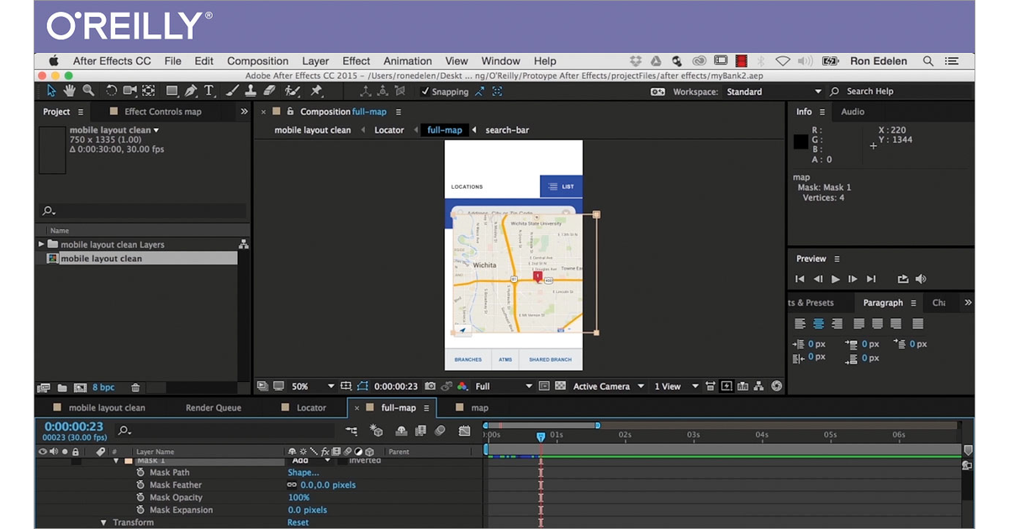Toggle the transparency grid in viewer
Viewport: 1009px width, 529px height.
click(x=559, y=386)
